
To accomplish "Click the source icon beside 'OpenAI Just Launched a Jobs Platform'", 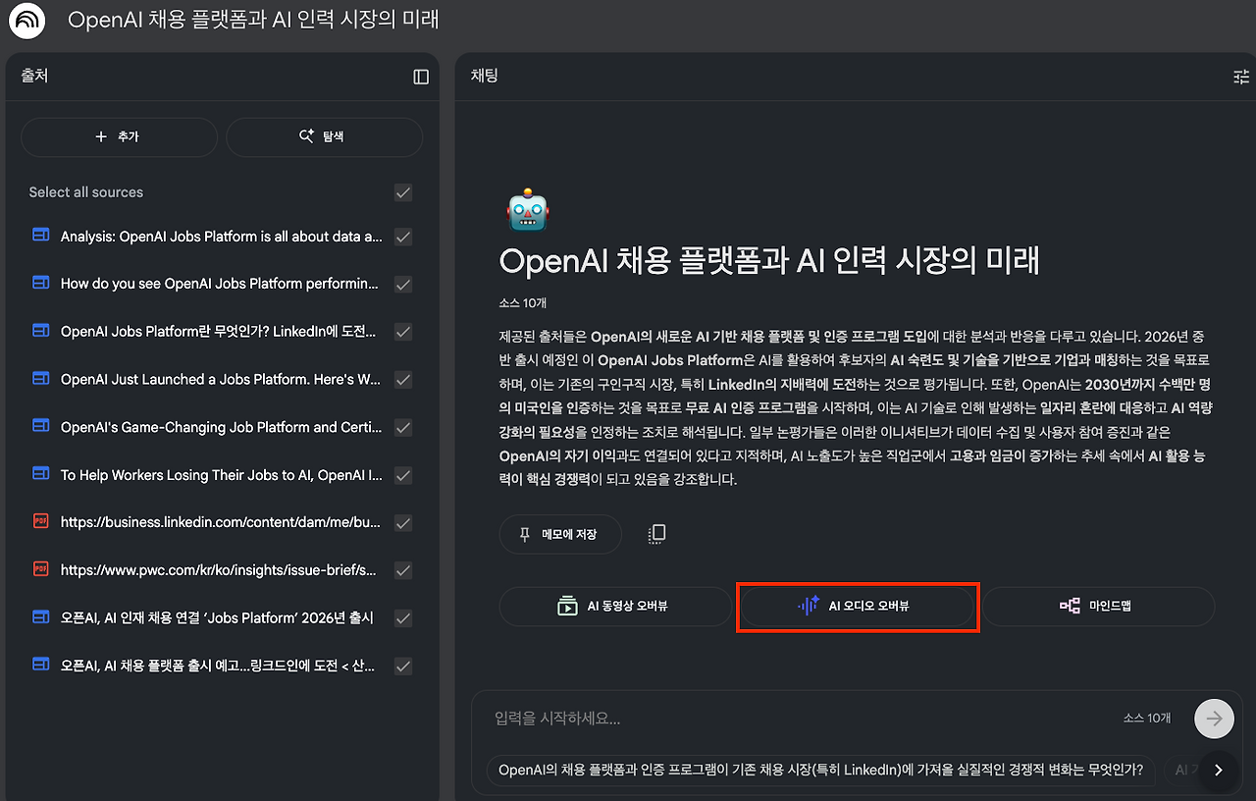I will (40, 379).
